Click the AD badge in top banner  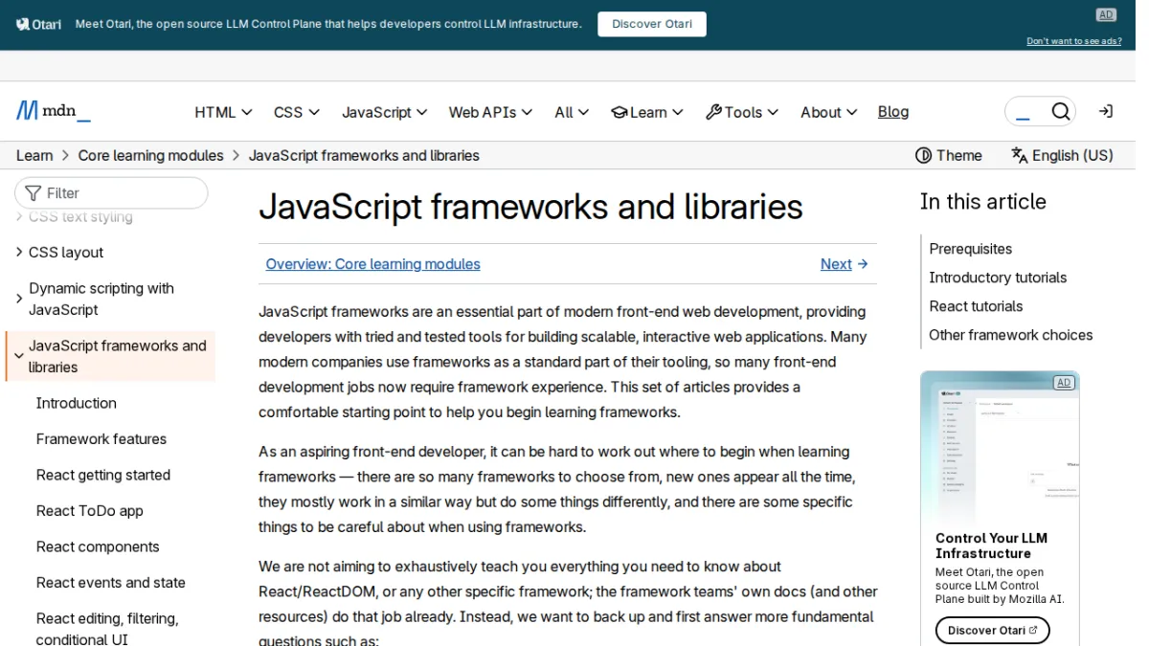pos(1106,14)
